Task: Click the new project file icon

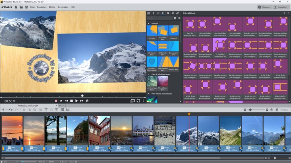Action: pyautogui.click(x=16, y=7)
